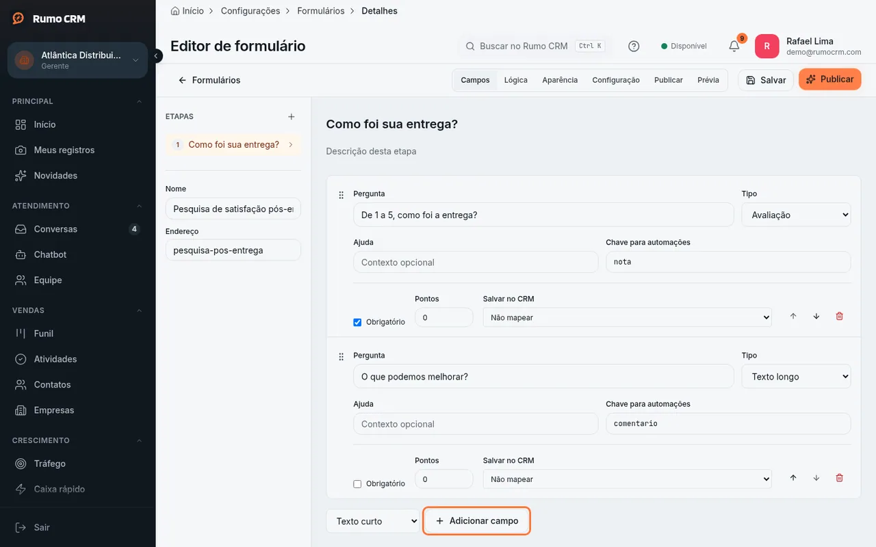The height and width of the screenshot is (547, 876).
Task: Open Funil in sidebar
Action: 78,334
